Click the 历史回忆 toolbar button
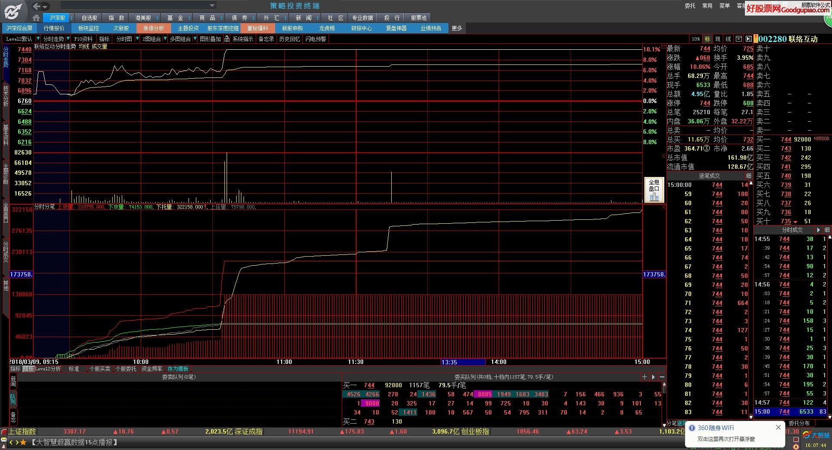This screenshot has width=832, height=450. (x=289, y=39)
